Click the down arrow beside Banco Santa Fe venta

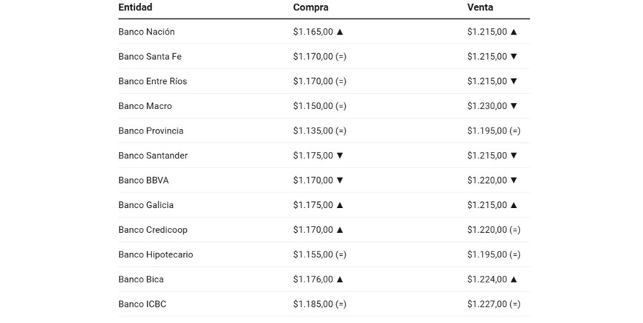(x=514, y=57)
